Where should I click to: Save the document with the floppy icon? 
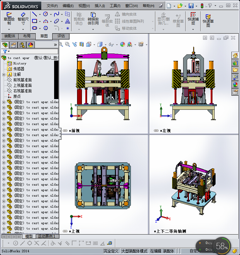point(191,6)
